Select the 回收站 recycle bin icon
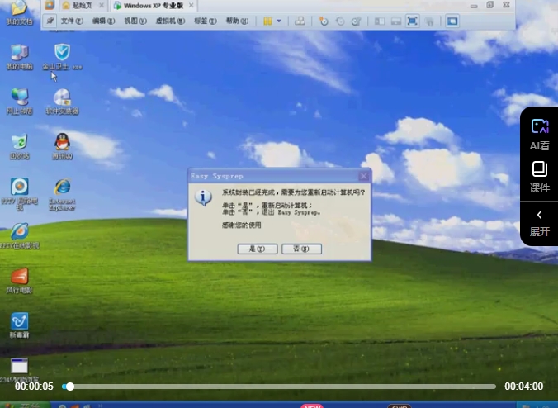Screen dimensions: 558x408 (x=19, y=146)
